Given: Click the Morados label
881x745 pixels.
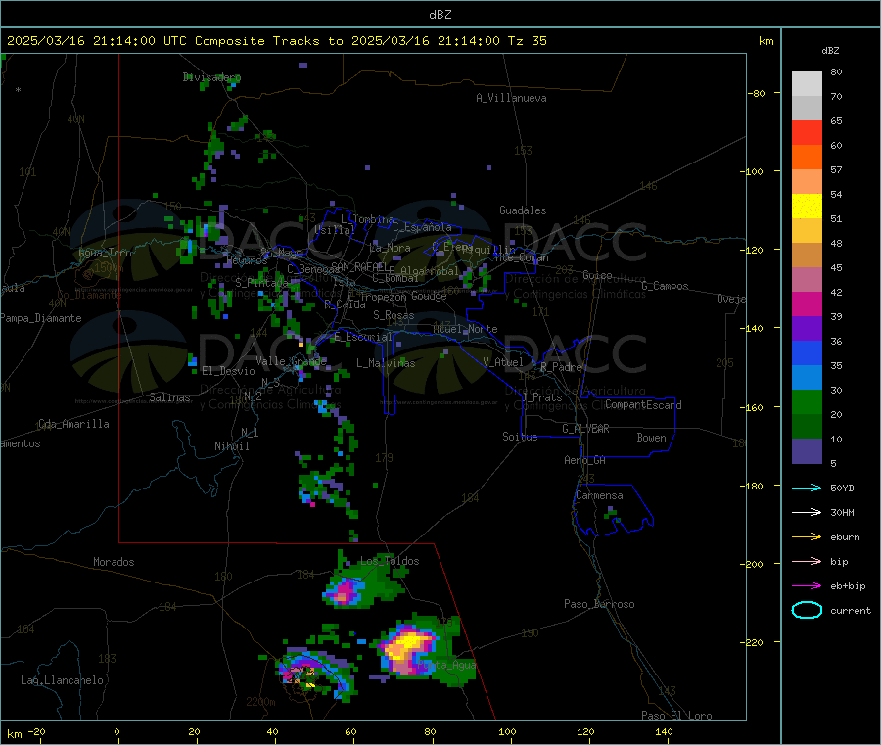Looking at the screenshot, I should tap(115, 562).
